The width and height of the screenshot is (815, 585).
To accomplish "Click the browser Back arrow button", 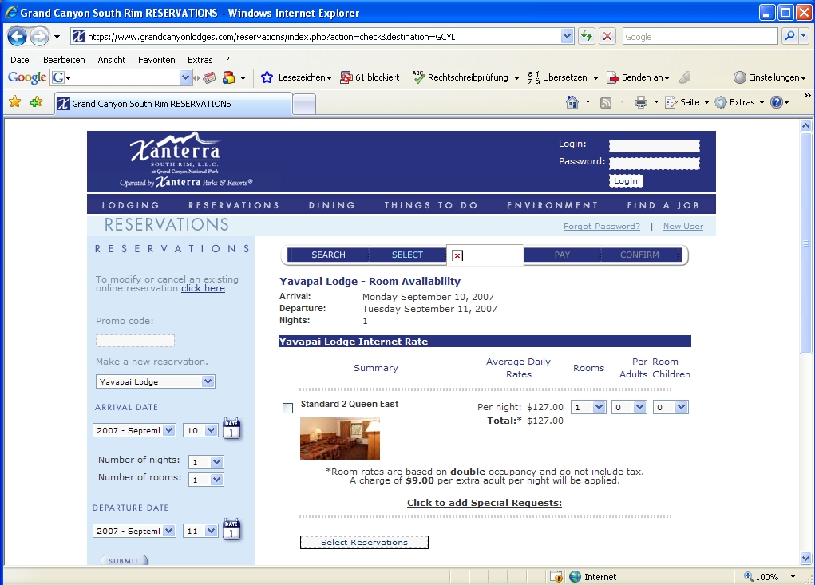I will click(x=18, y=37).
